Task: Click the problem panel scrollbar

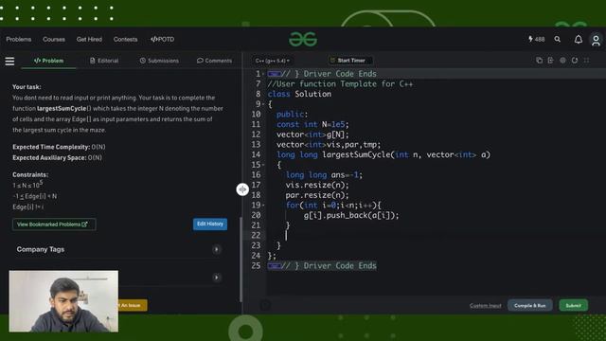Action: pos(241,259)
